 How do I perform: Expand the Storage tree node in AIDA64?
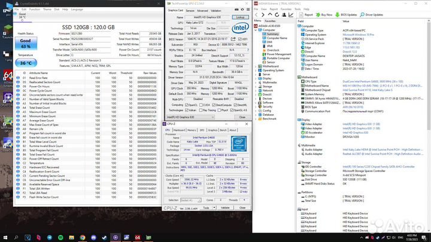256,87
